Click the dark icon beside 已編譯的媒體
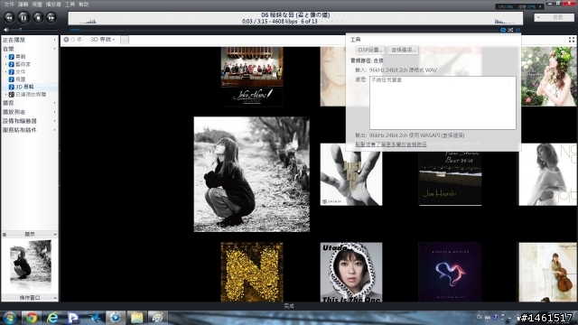The width and height of the screenshot is (578, 325). coord(12,95)
